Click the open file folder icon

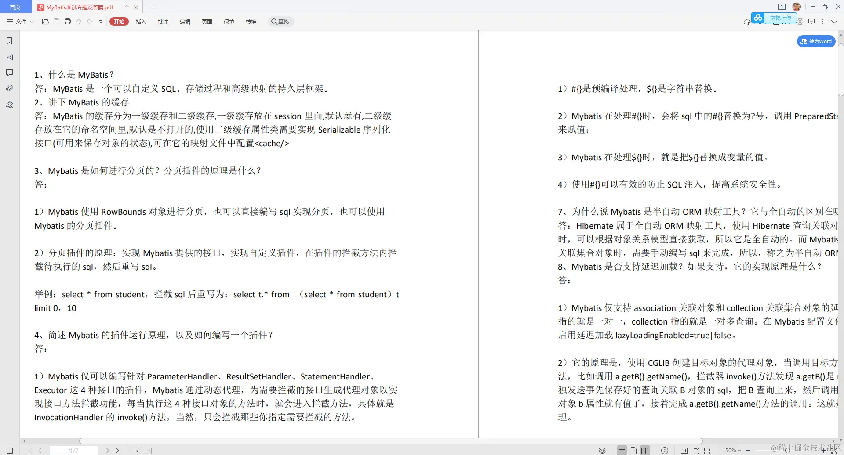45,22
